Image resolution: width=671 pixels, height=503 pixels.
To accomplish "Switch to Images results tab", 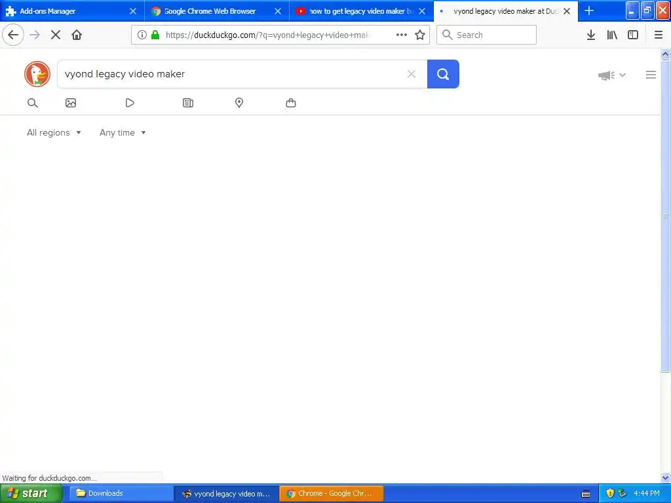I will pyautogui.click(x=71, y=103).
